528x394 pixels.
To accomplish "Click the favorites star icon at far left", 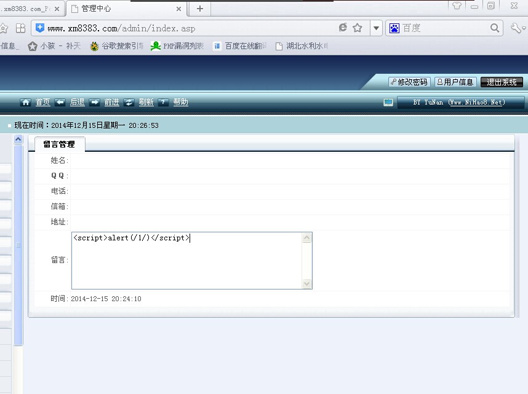I will (3, 28).
